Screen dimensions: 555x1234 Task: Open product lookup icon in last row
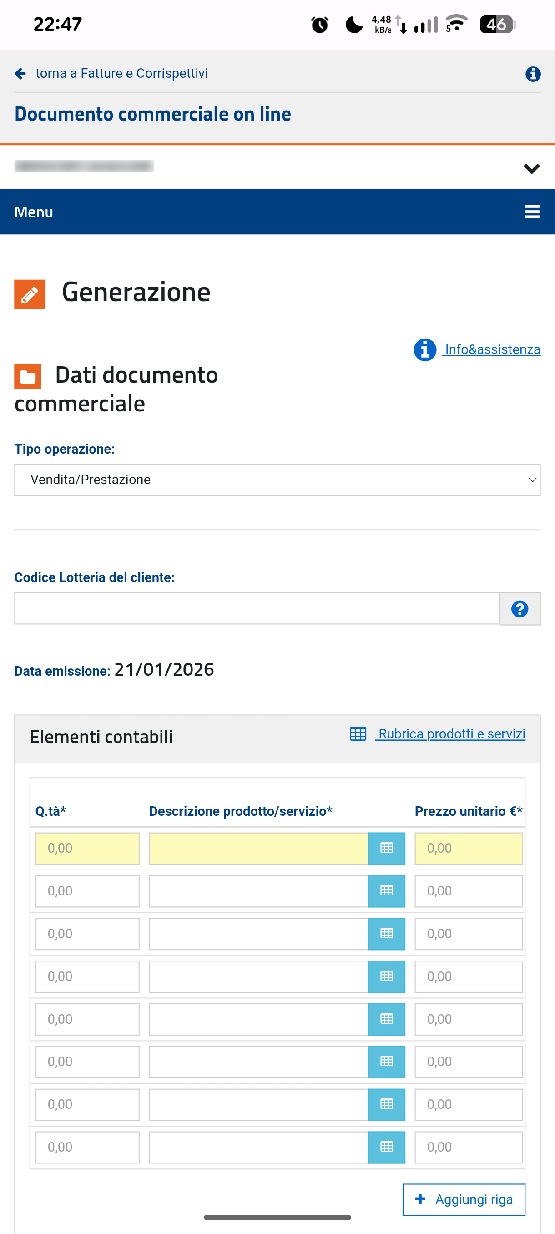386,1147
